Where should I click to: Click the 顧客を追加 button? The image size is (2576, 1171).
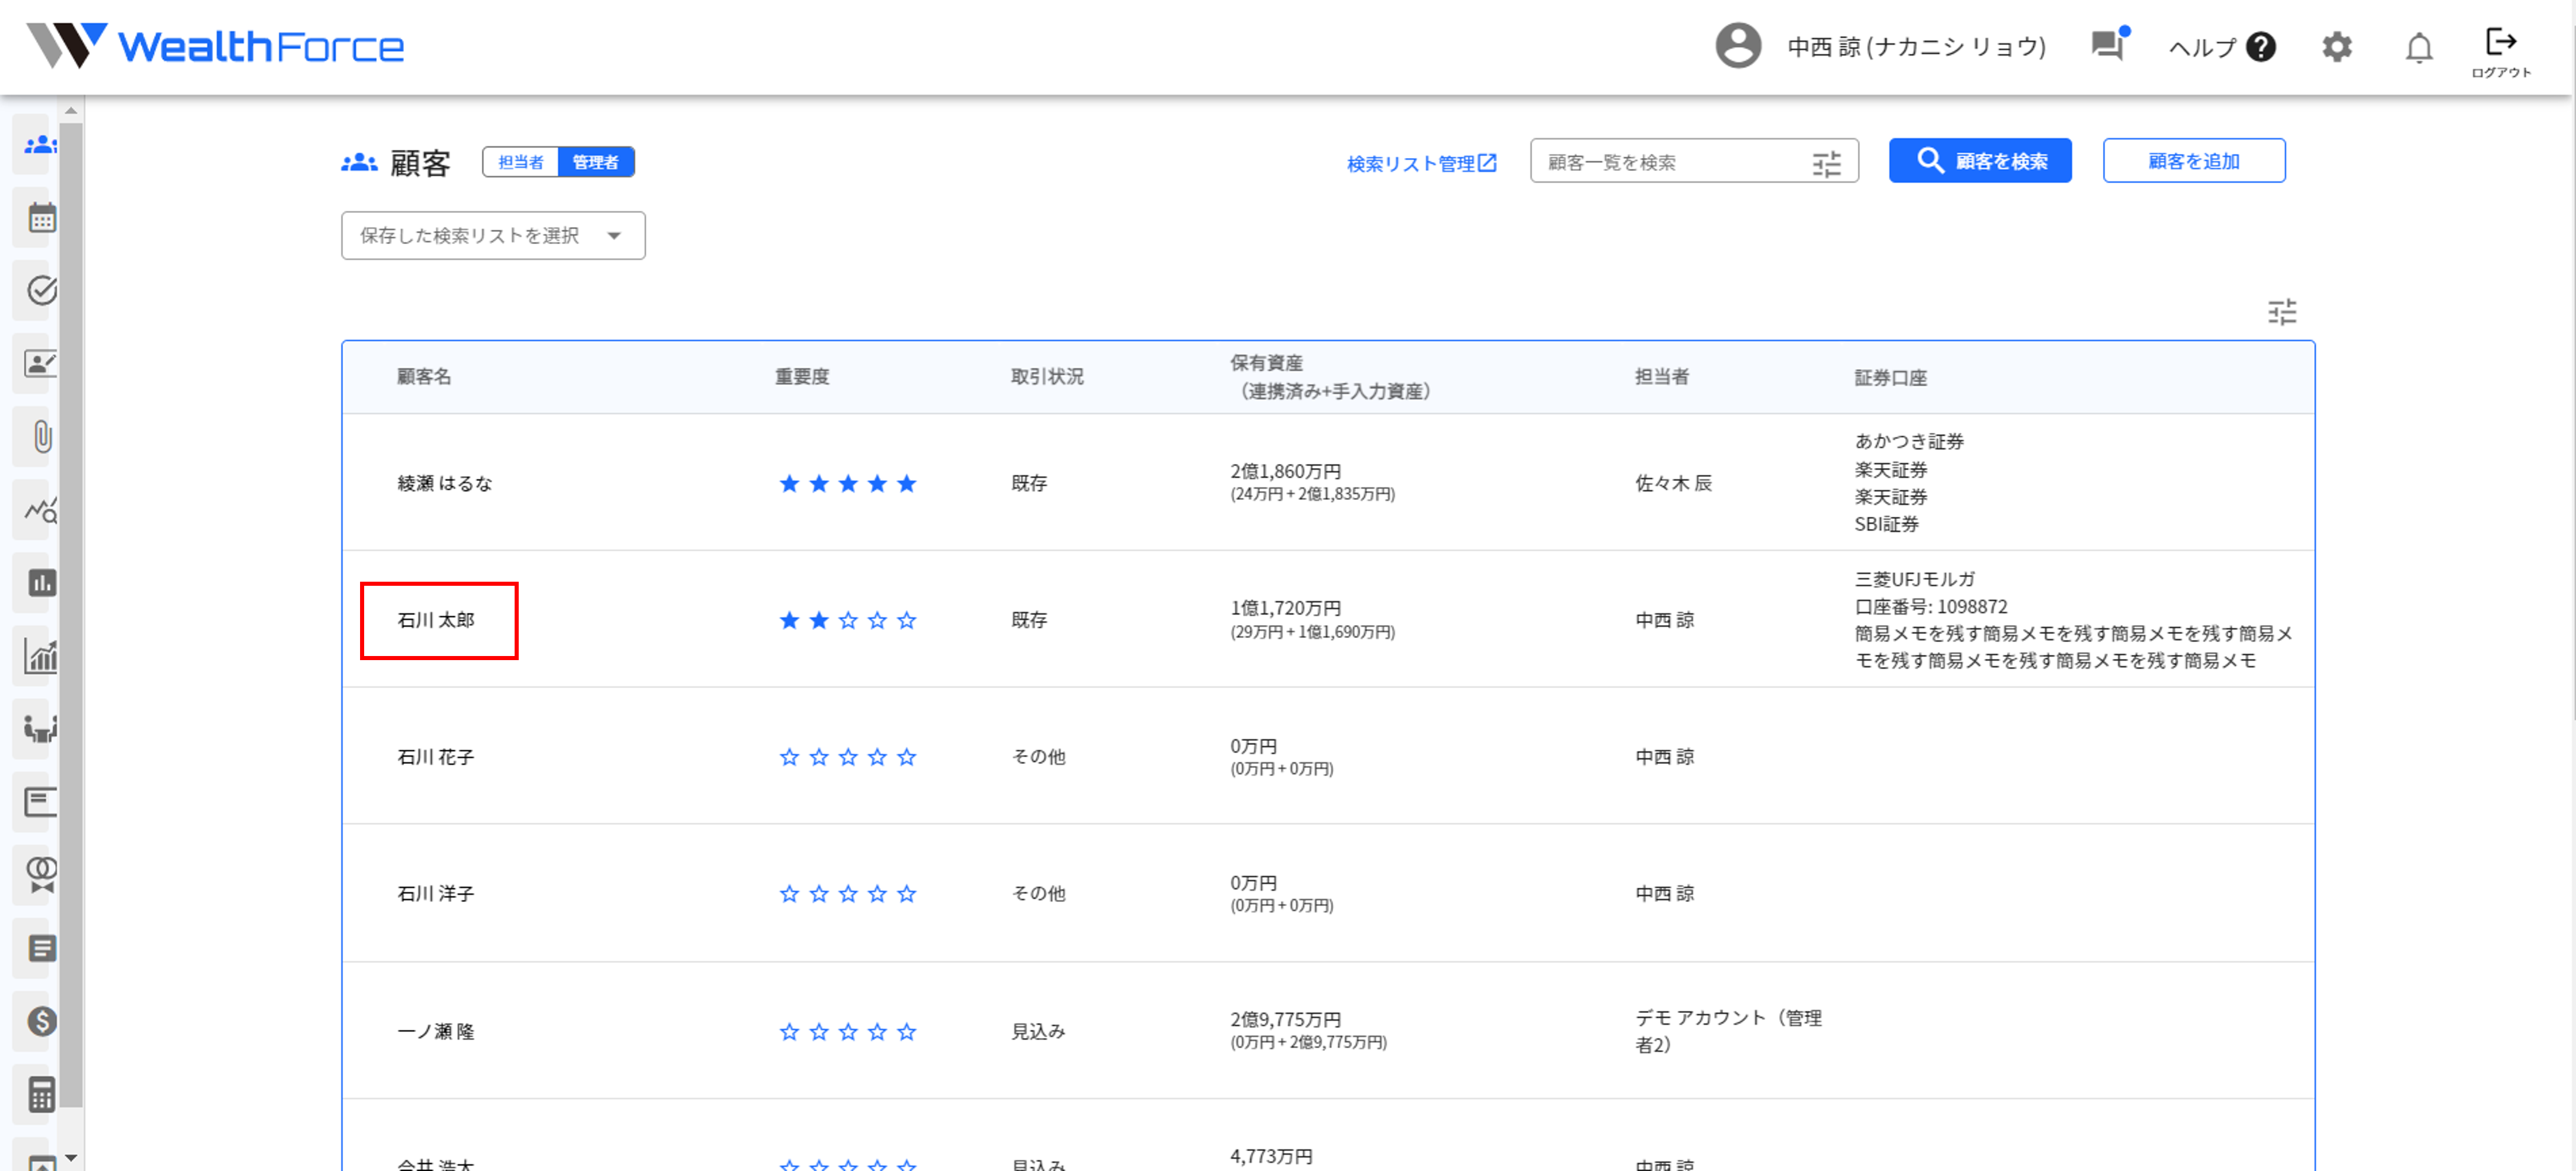(x=2193, y=161)
